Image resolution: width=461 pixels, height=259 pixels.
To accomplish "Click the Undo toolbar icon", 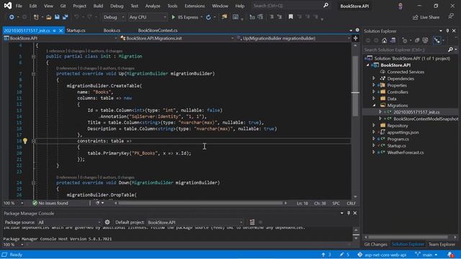I will pos(76,17).
